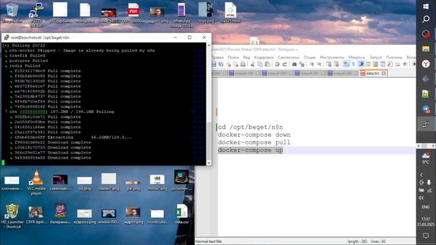Open Yandex Browser from taskbar

[426, 64]
